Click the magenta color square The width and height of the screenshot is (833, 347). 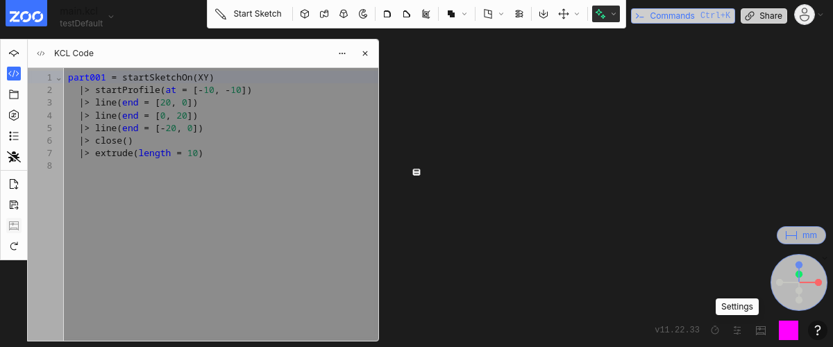(x=788, y=330)
